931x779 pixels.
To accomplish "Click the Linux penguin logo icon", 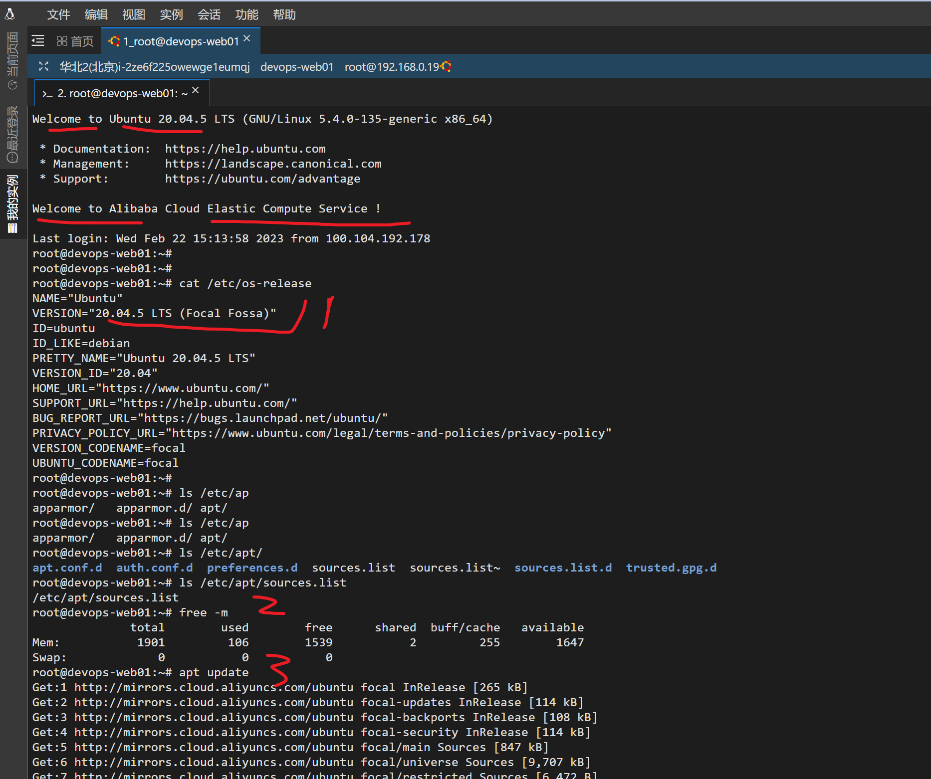I will (x=9, y=14).
